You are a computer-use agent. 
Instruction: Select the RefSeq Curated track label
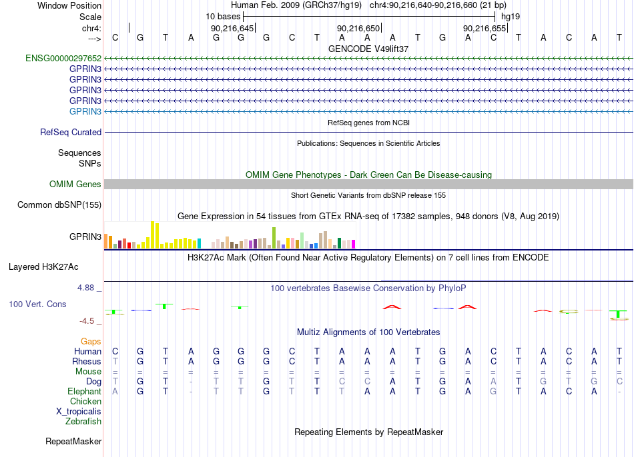(x=71, y=132)
